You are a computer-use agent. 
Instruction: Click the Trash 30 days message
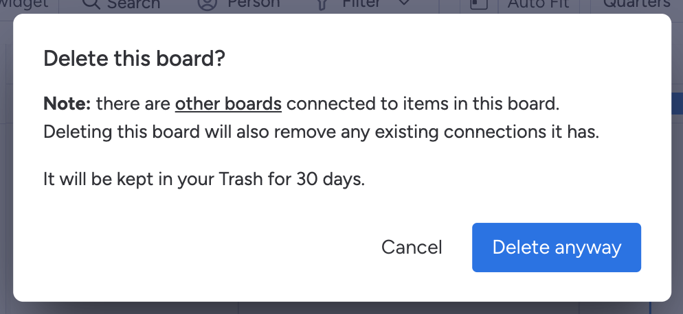click(x=203, y=180)
